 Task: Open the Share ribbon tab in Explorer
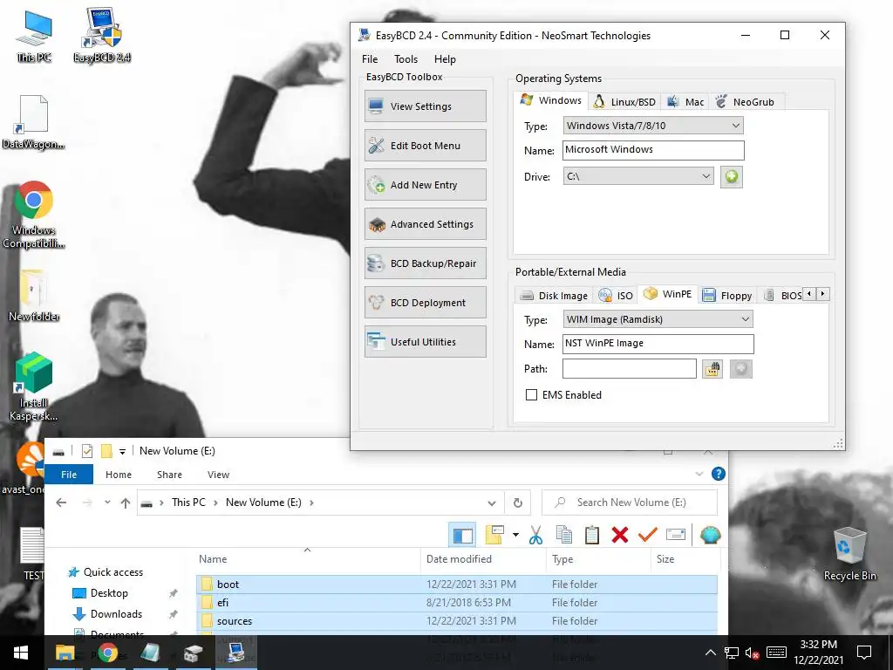[169, 474]
